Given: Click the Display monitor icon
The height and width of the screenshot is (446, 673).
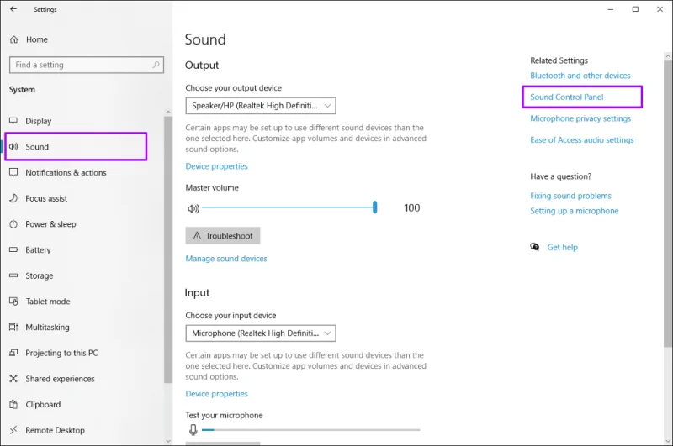Looking at the screenshot, I should tap(13, 121).
